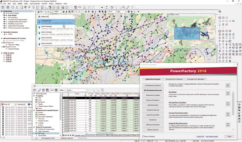The width and height of the screenshot is (242, 142).
Task: Click the printer icon in output window side toolbar
Action: click(239, 116)
